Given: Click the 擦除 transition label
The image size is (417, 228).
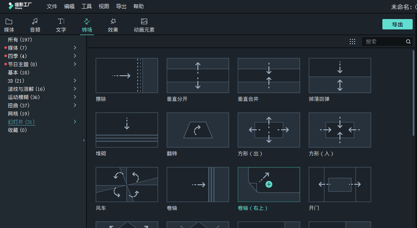Looking at the screenshot, I should (x=101, y=99).
